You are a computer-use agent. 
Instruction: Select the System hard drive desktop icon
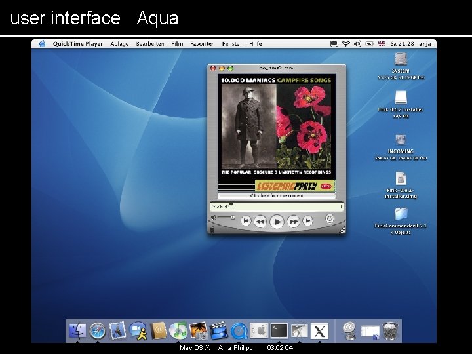401,59
